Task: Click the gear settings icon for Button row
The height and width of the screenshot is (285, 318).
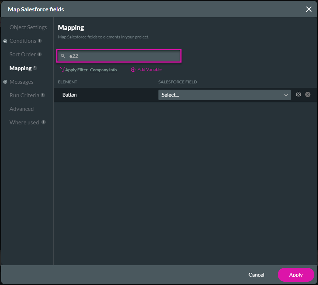Action: (x=298, y=94)
